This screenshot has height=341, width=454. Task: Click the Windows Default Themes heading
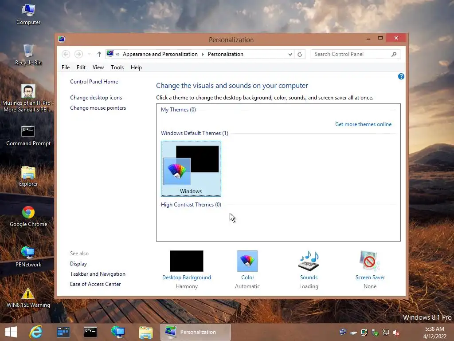195,133
